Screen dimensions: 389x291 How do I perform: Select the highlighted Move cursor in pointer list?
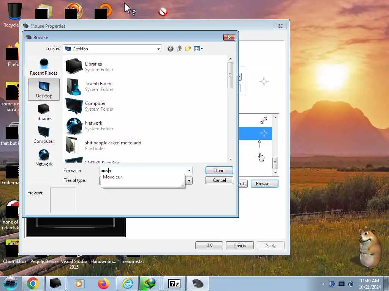[256, 133]
